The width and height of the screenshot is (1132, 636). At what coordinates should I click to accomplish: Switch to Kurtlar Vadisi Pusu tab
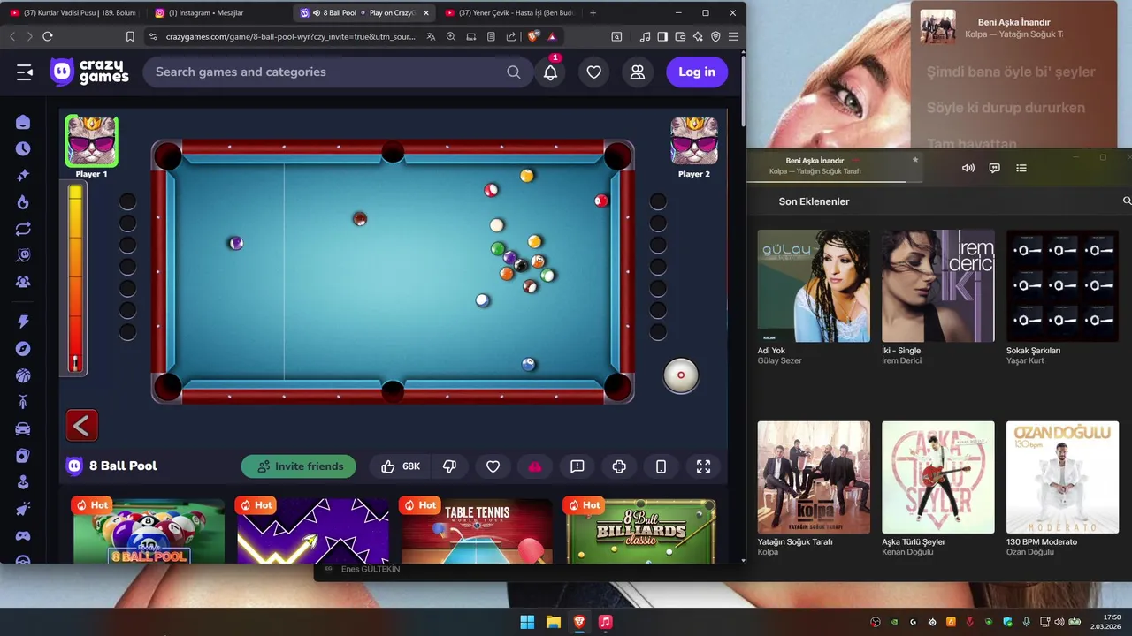coord(75,13)
